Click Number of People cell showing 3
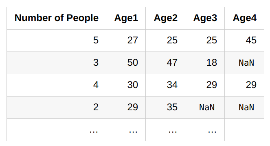270x146 pixels. [57, 63]
